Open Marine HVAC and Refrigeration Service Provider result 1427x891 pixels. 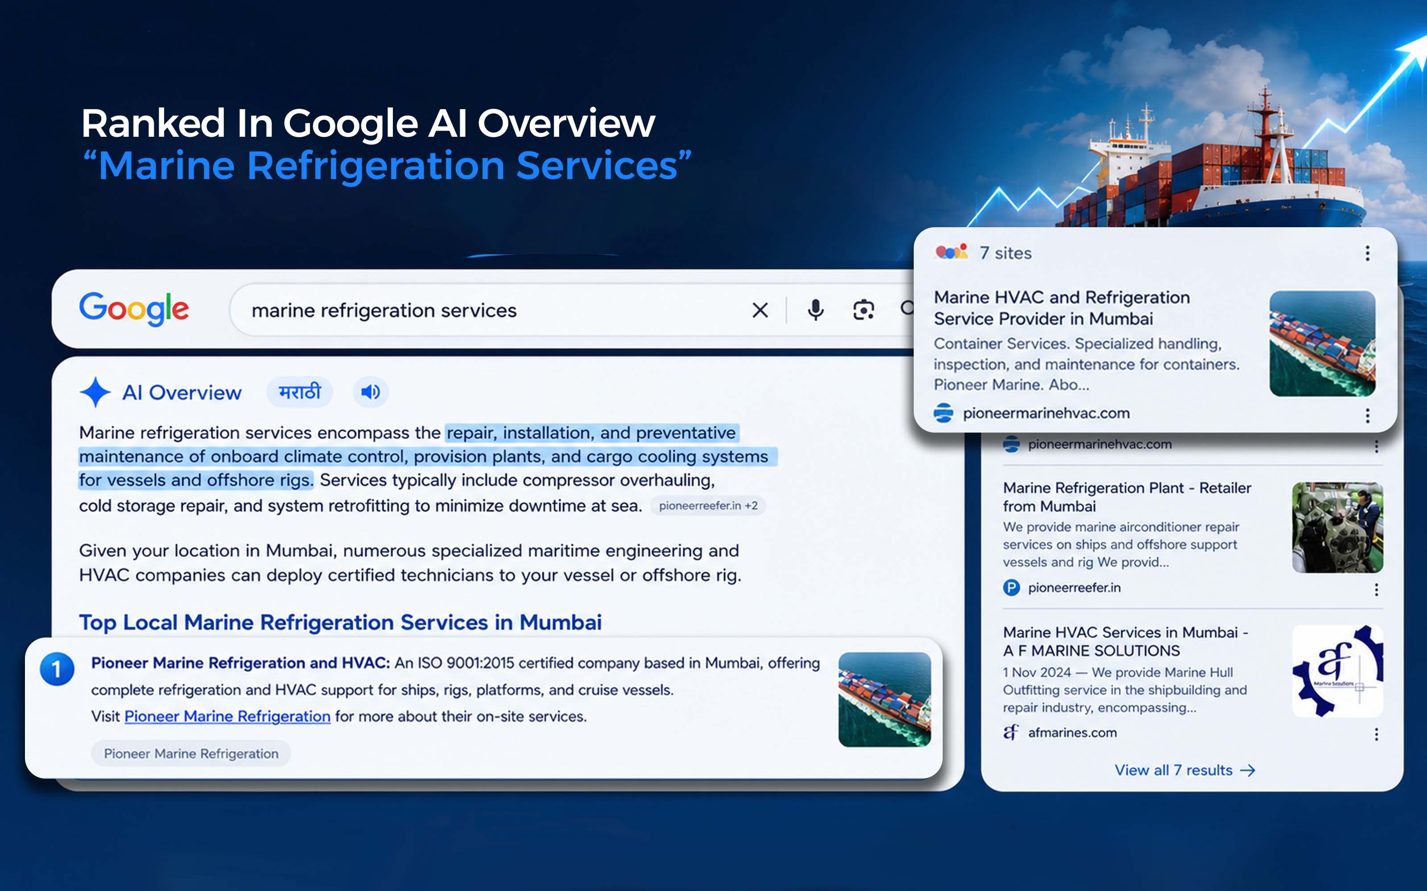(x=1061, y=307)
